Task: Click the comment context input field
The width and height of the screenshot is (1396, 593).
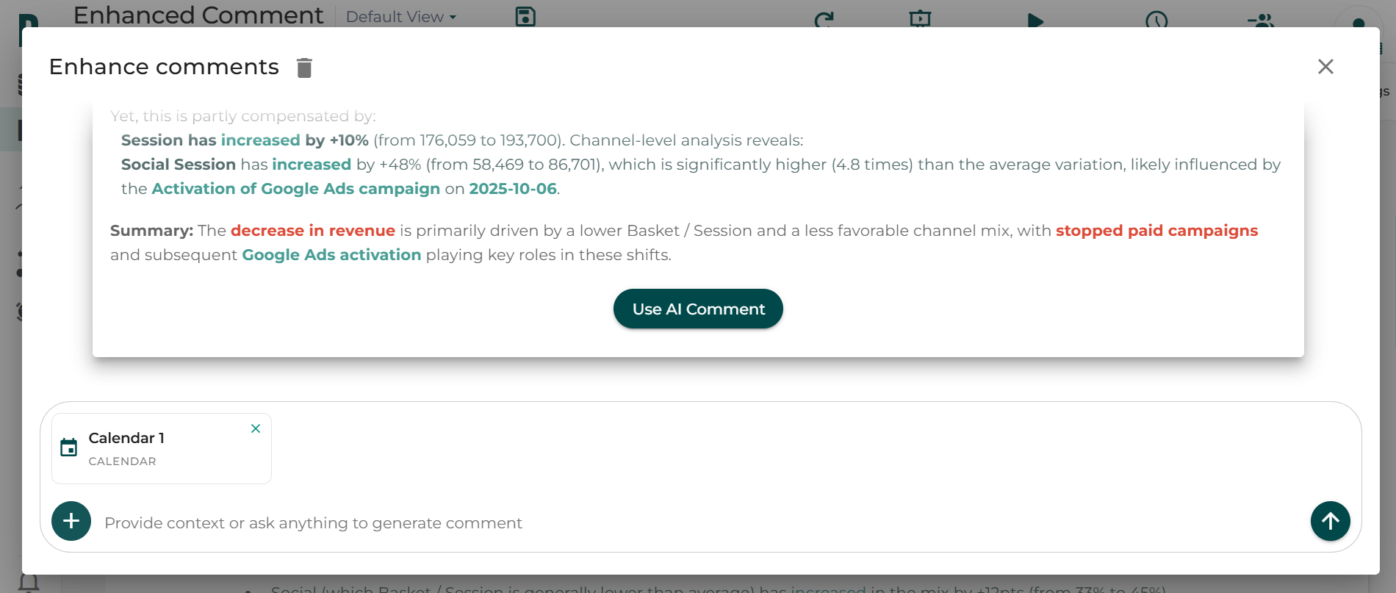Action: pyautogui.click(x=661, y=523)
